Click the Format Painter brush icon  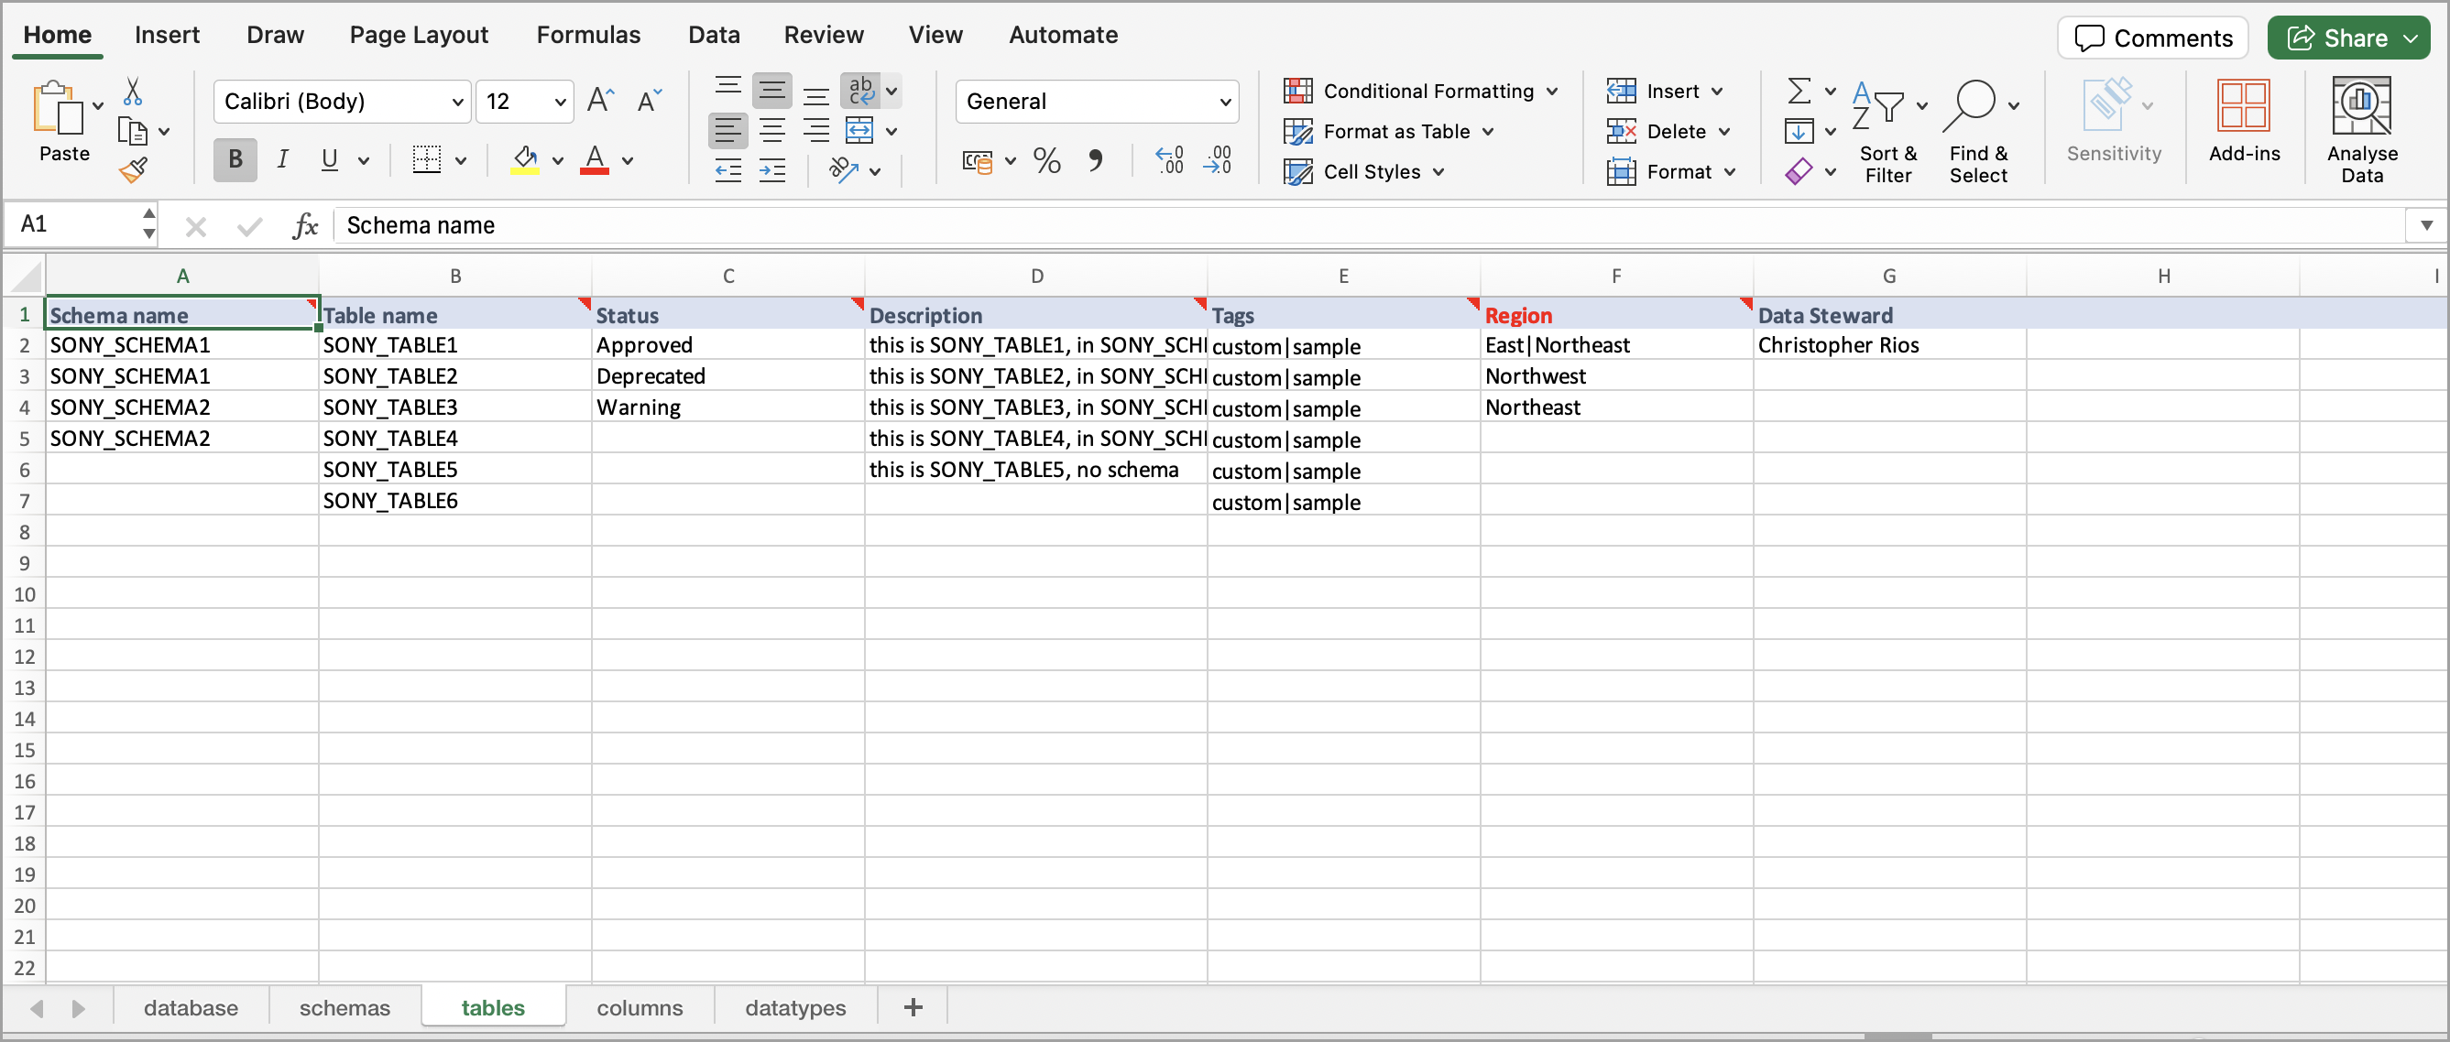[133, 170]
